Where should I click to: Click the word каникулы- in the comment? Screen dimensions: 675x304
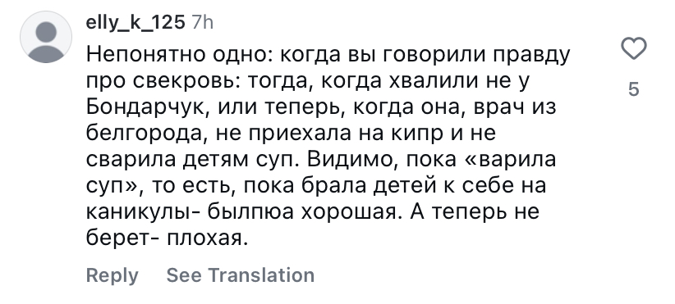[x=143, y=213]
